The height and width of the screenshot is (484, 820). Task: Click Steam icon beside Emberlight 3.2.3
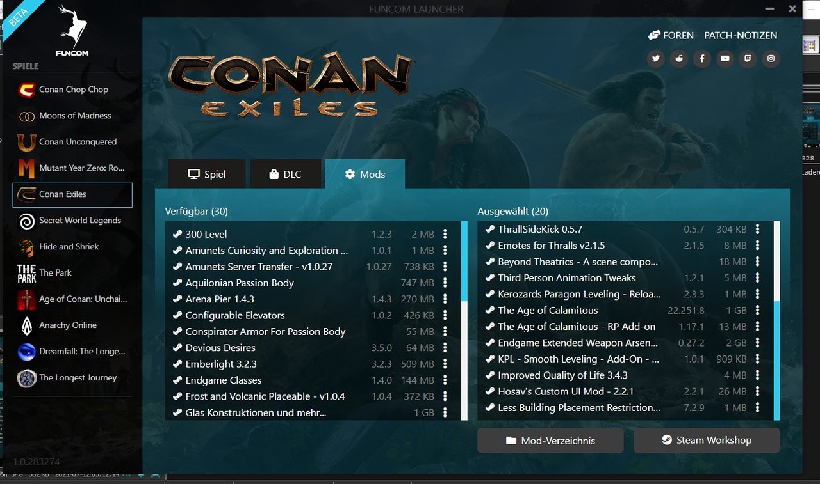coord(177,364)
